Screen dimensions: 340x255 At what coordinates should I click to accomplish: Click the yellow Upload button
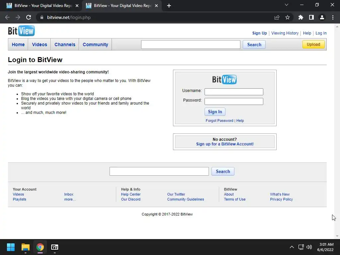[x=313, y=44]
